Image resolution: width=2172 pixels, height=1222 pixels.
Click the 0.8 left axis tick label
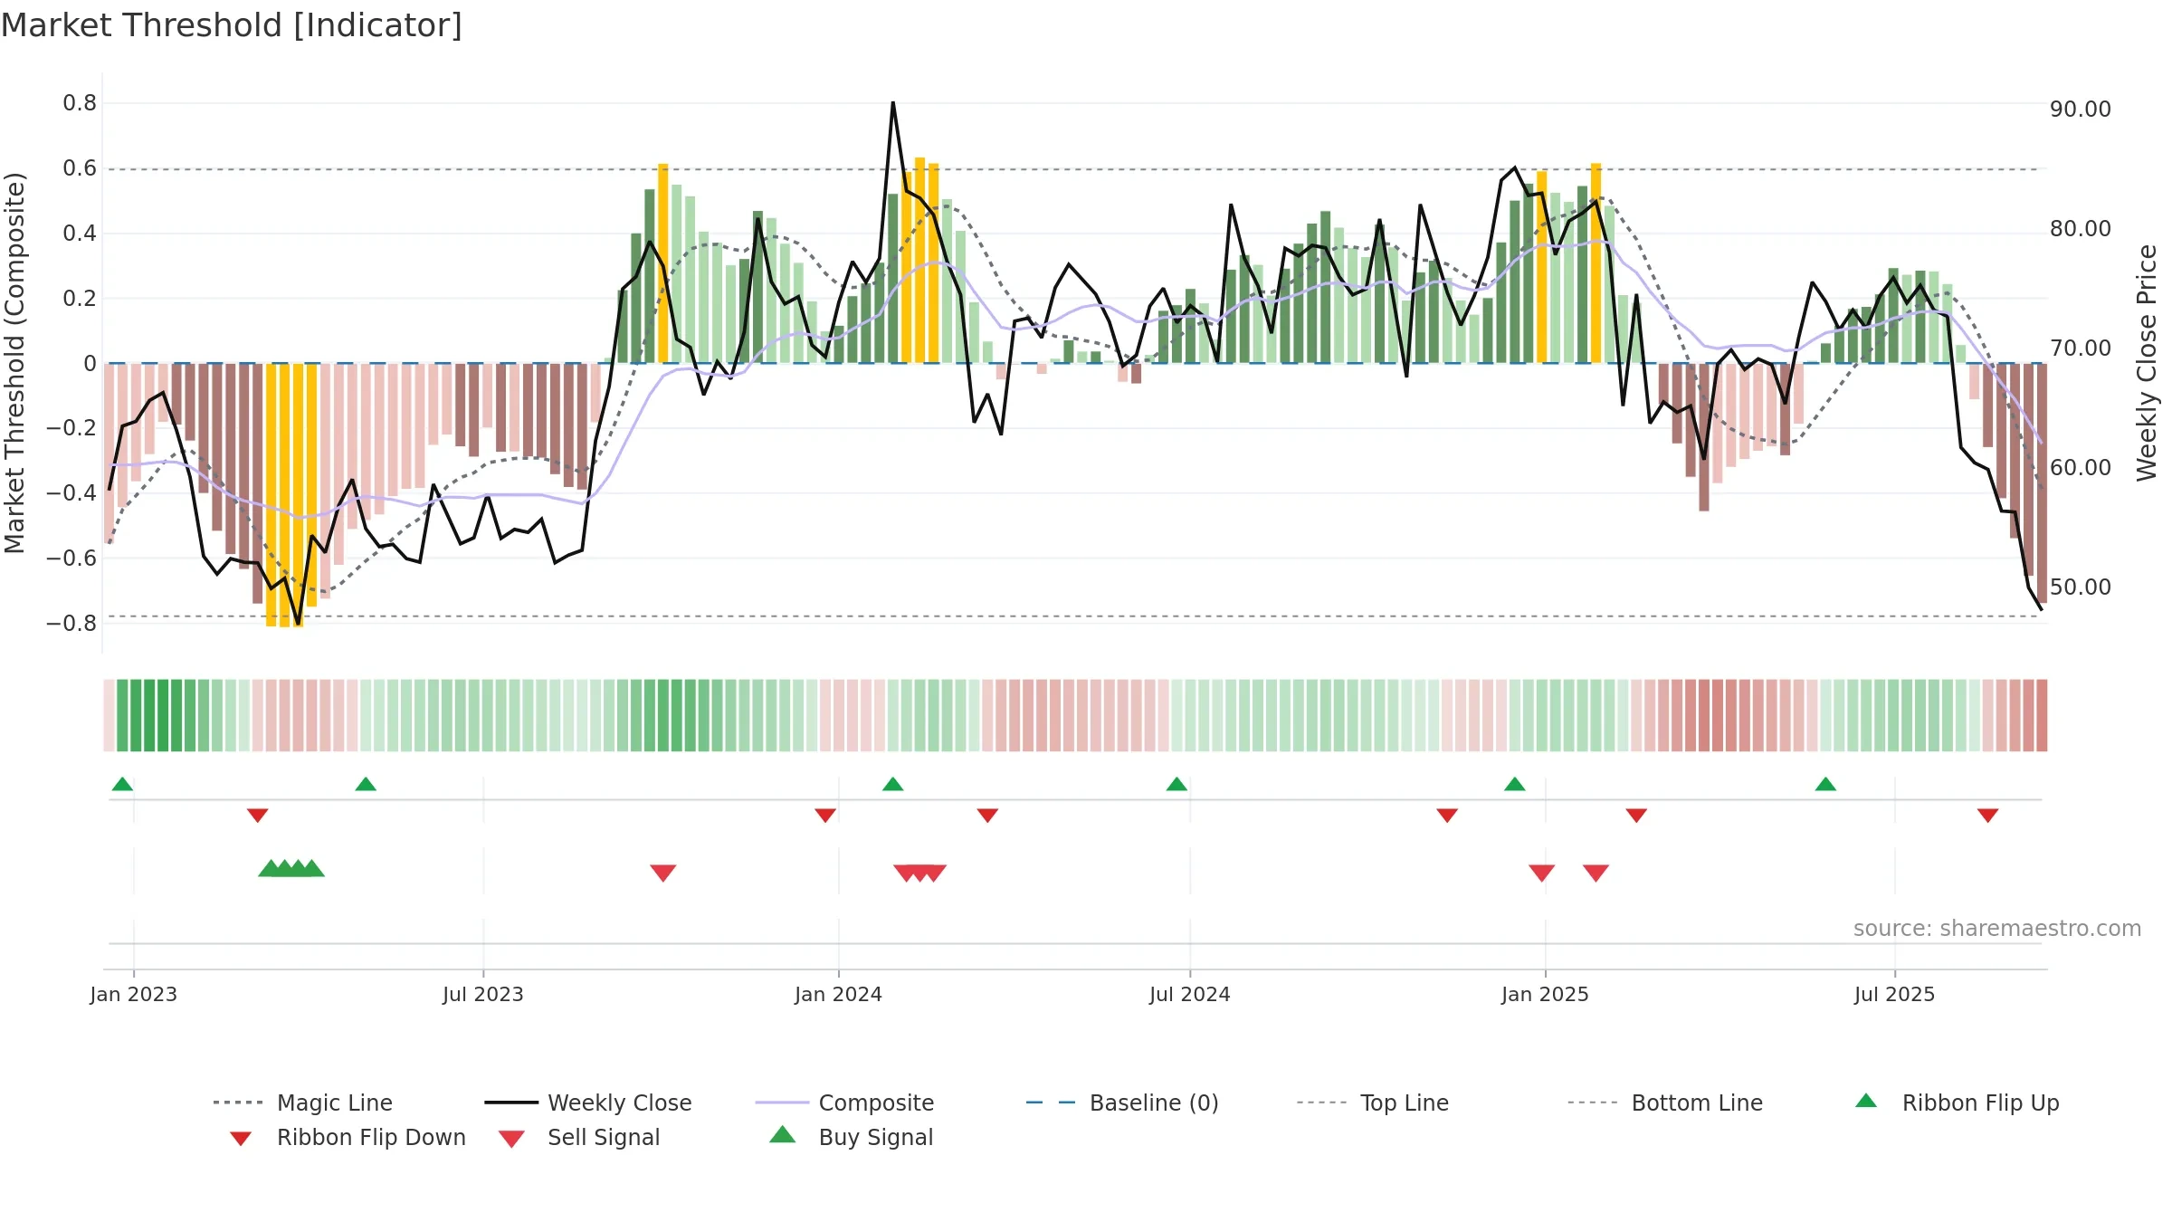click(80, 103)
